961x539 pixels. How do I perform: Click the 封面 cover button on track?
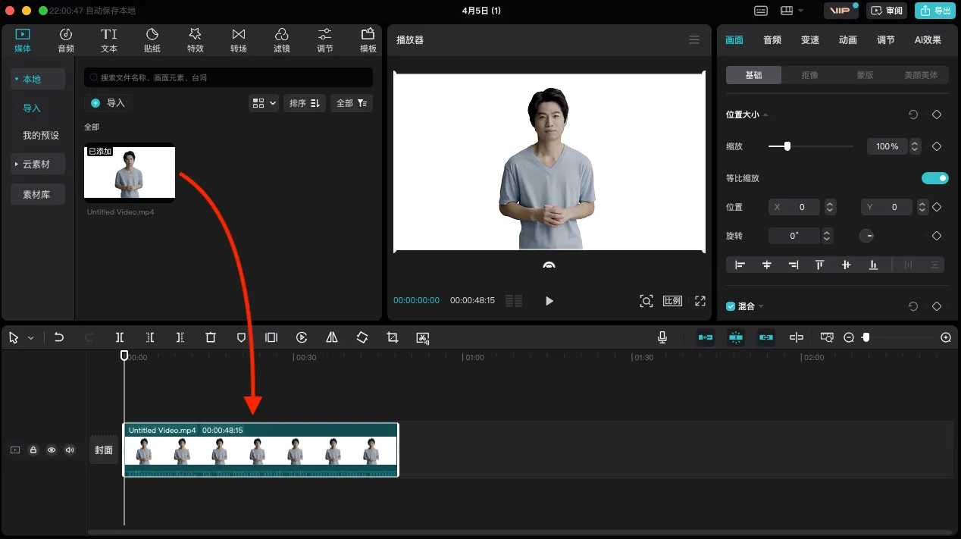104,450
